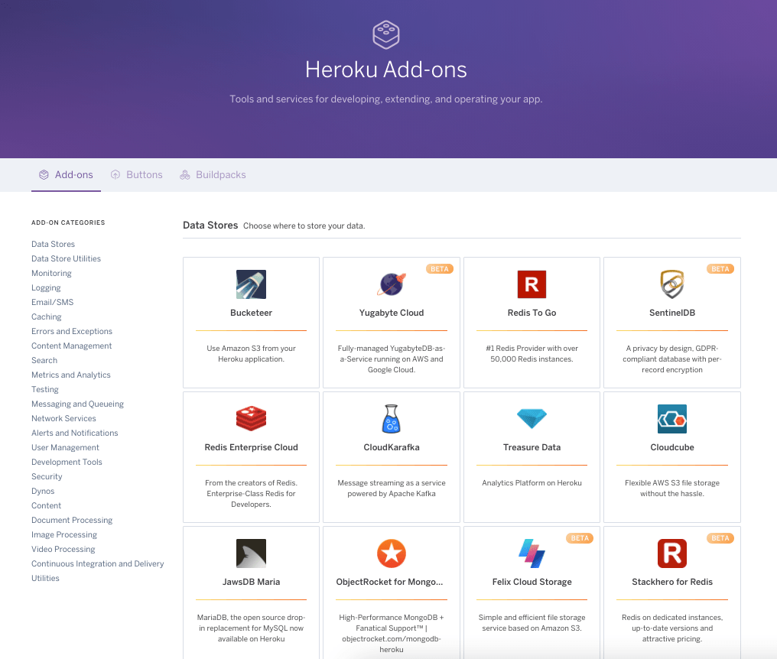This screenshot has width=777, height=659.
Task: Open the Search category link
Action: pos(44,361)
